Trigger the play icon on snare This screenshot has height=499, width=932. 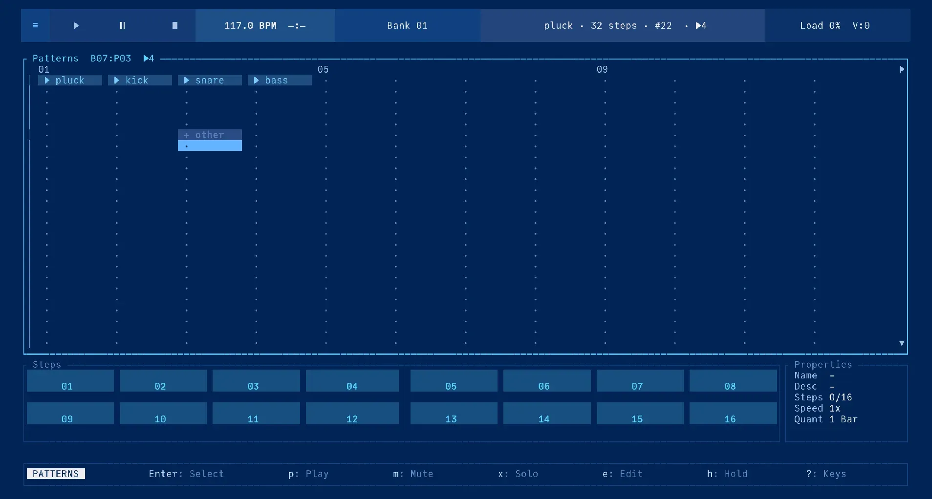[187, 80]
